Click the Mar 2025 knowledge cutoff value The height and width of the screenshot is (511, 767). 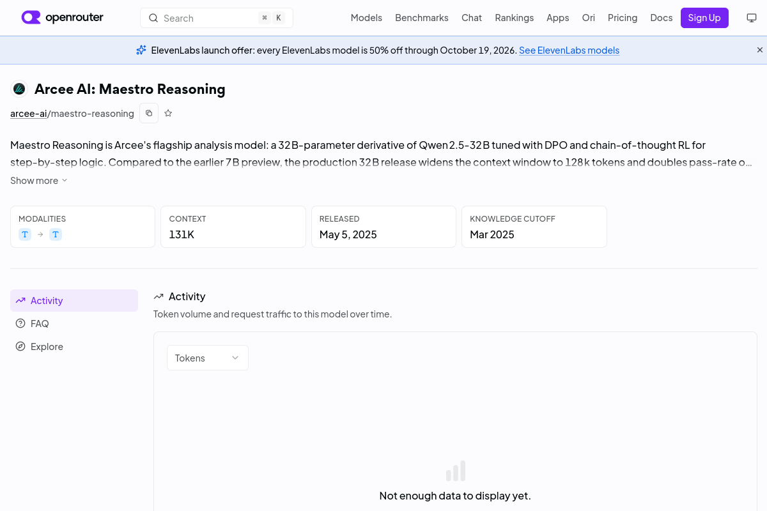coord(492,234)
